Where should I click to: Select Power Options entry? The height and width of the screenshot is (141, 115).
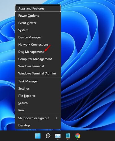point(38,16)
